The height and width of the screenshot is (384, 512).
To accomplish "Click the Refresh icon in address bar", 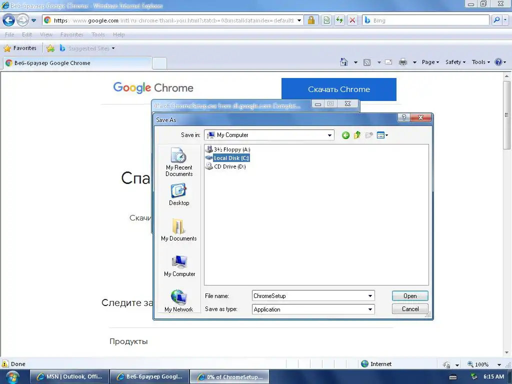I will 339,20.
